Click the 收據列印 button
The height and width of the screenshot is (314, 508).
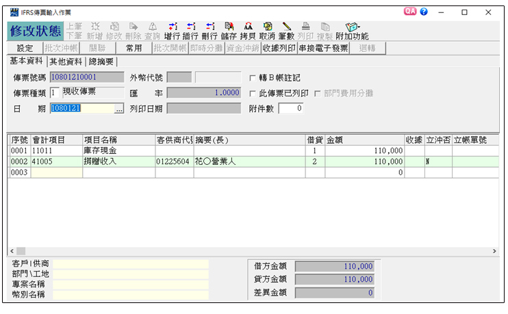pos(278,49)
